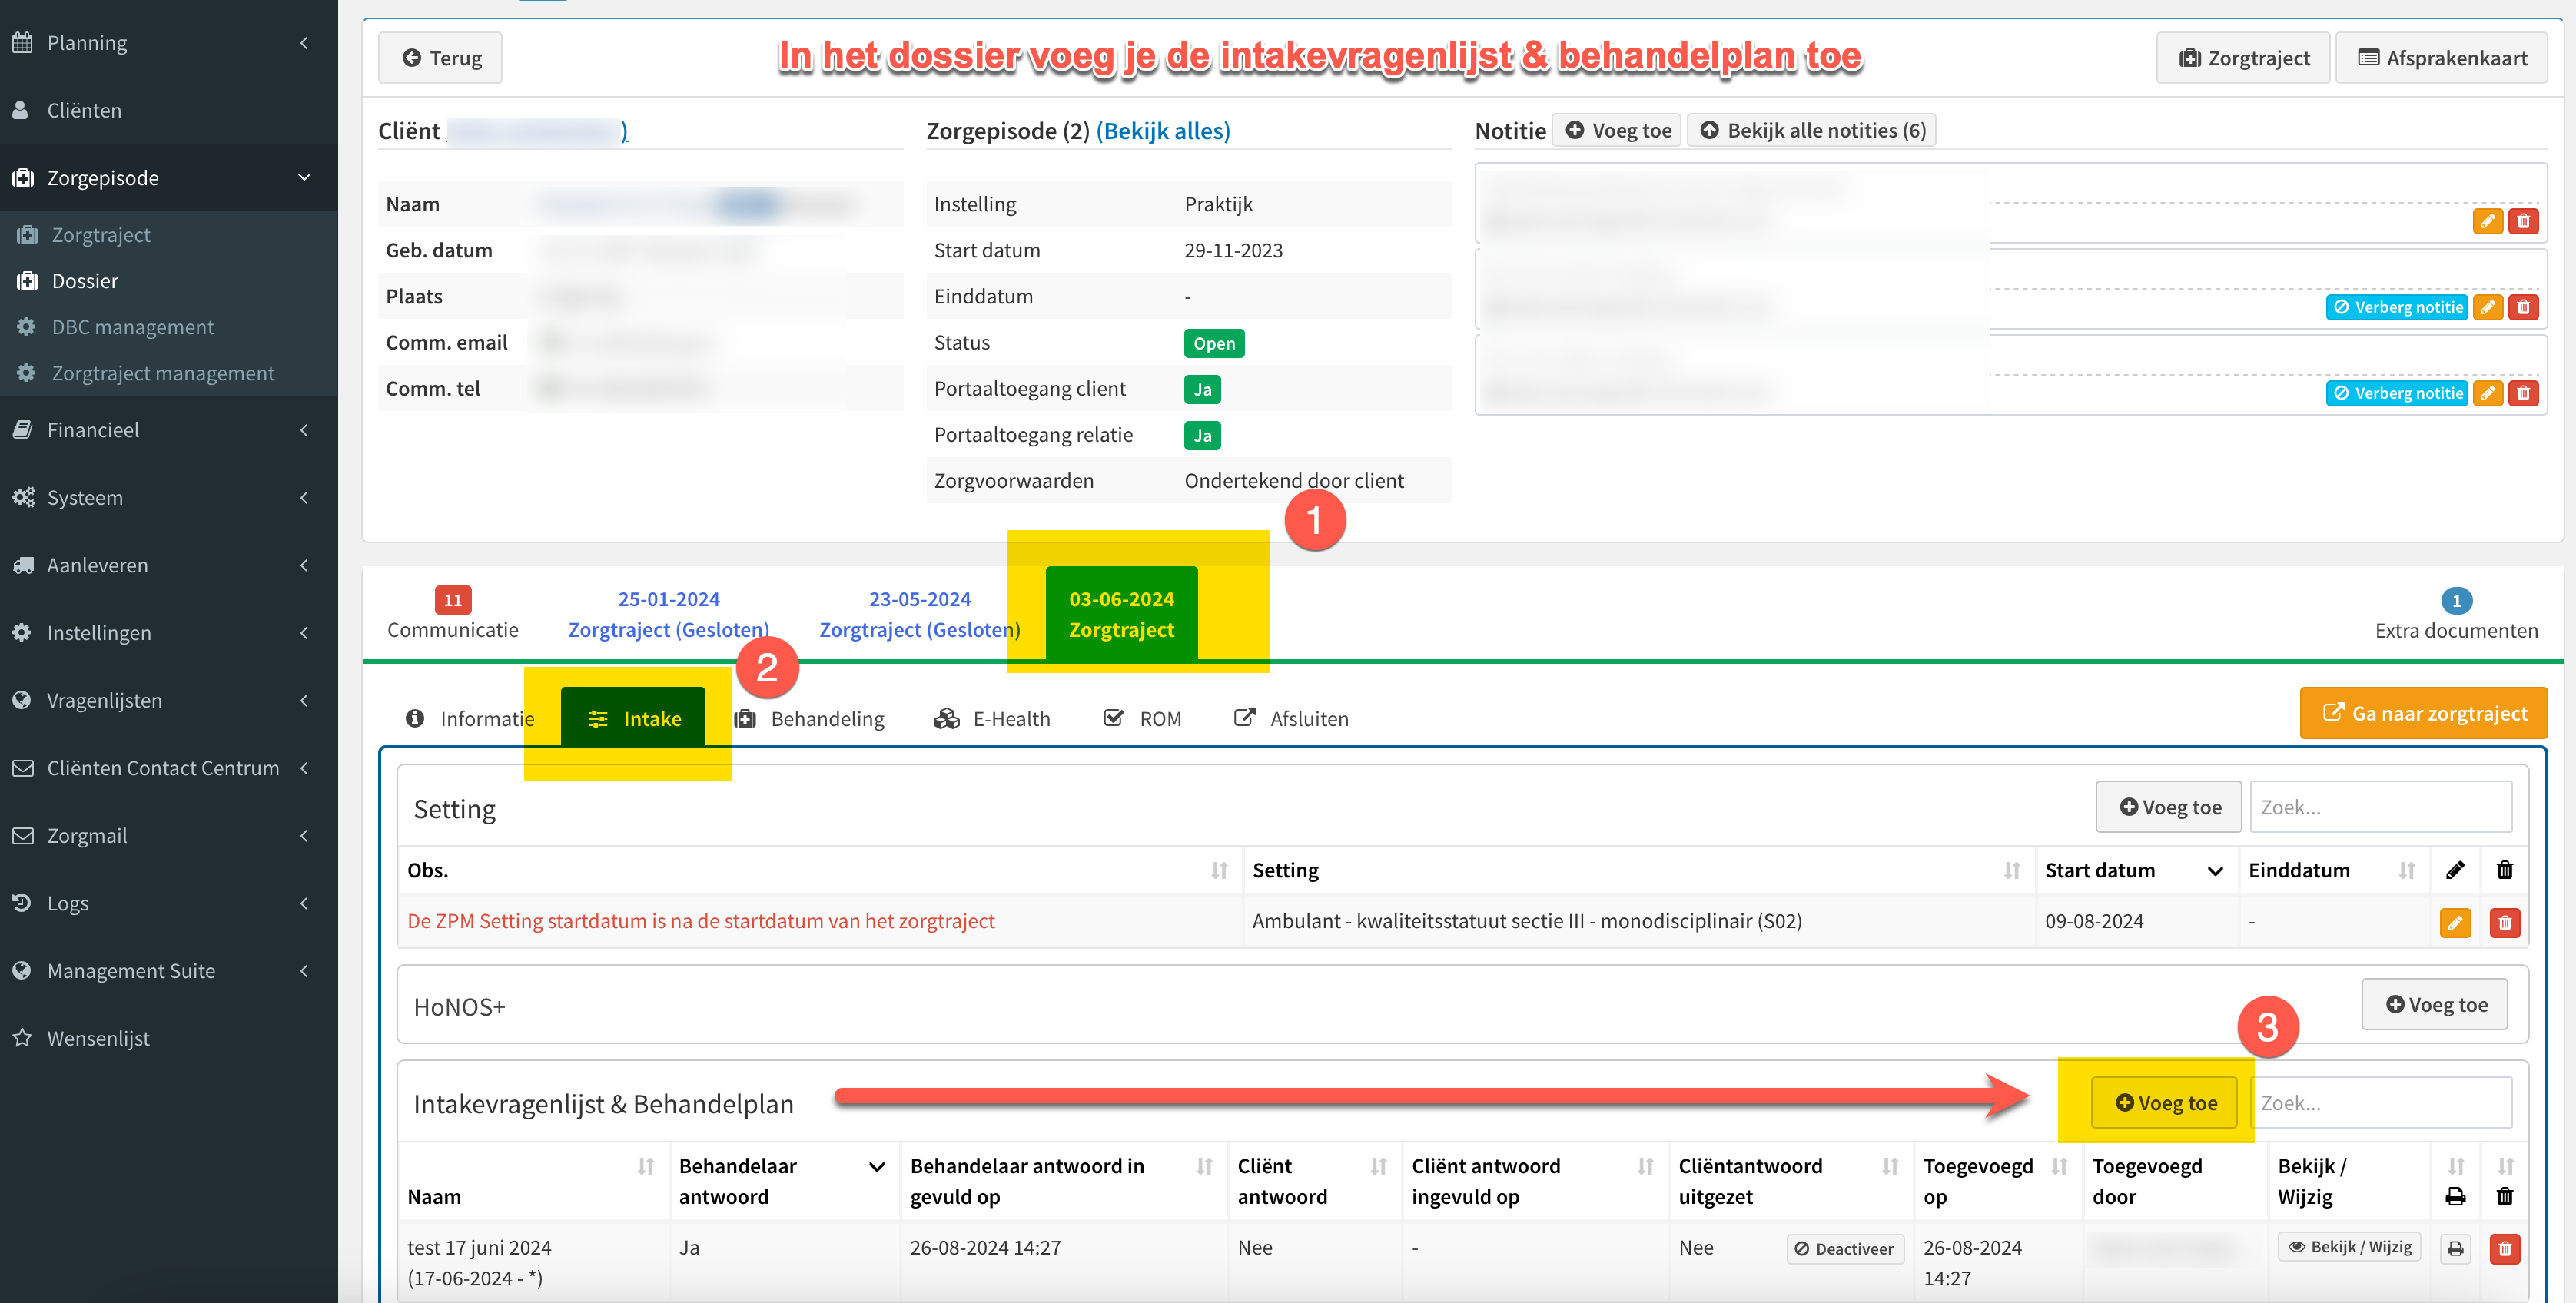
Task: Click the Zorgtraject button at top right
Action: 2243,58
